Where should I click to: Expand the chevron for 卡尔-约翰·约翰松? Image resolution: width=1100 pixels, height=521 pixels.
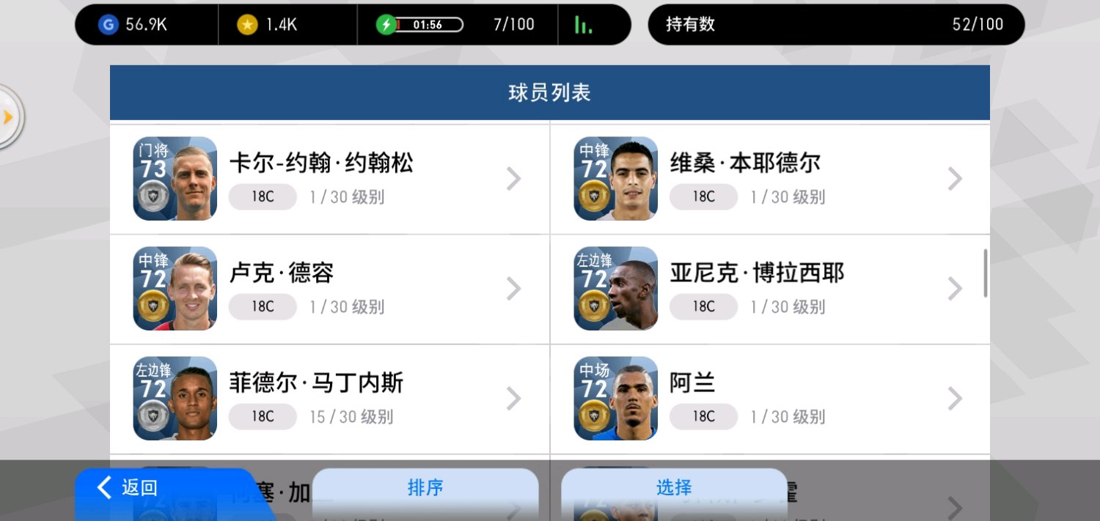click(x=514, y=179)
